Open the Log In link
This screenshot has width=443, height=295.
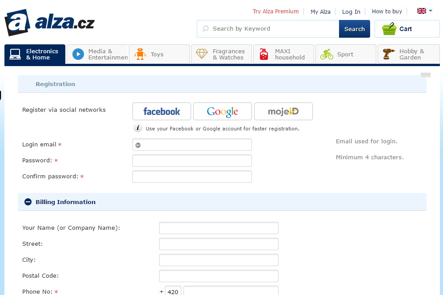pos(351,12)
